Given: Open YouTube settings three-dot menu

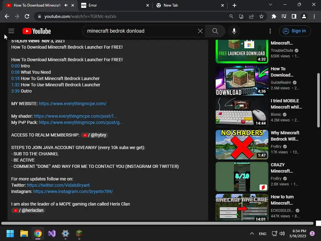Looking at the screenshot, I should (x=270, y=31).
